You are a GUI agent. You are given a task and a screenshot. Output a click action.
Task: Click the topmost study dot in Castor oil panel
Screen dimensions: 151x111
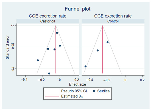[57, 33]
